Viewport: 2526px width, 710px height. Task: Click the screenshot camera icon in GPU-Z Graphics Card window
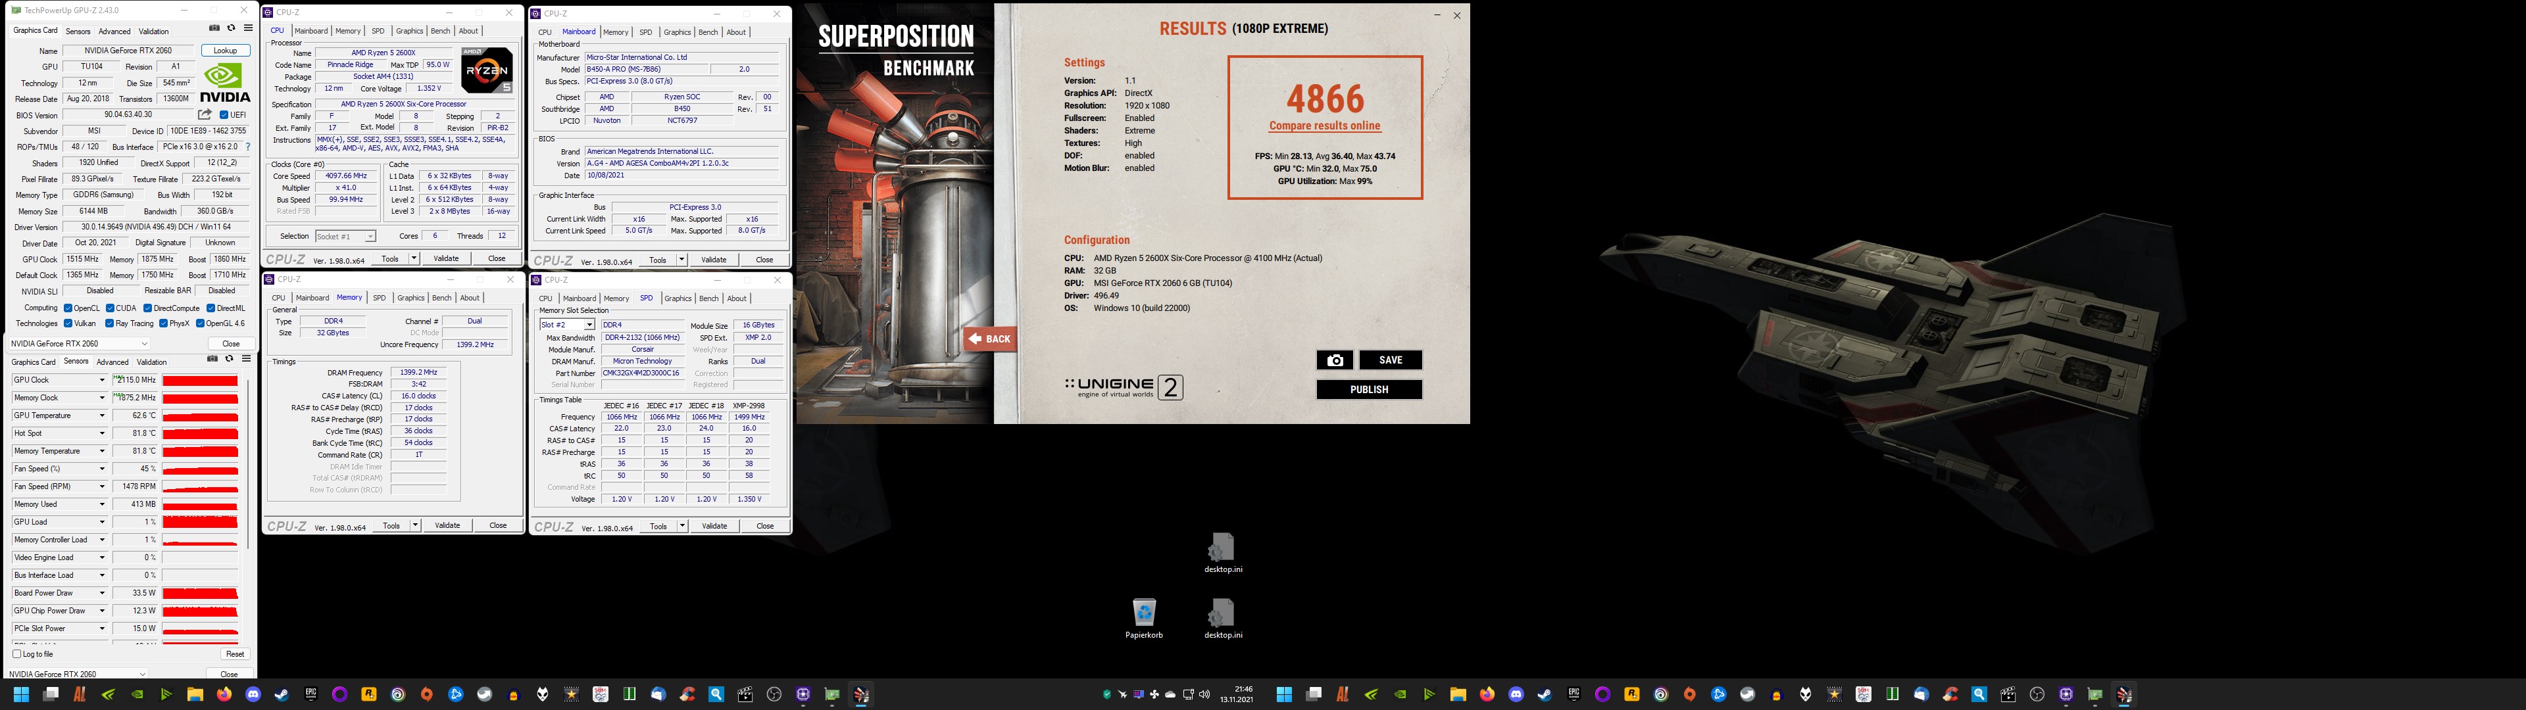(x=214, y=28)
